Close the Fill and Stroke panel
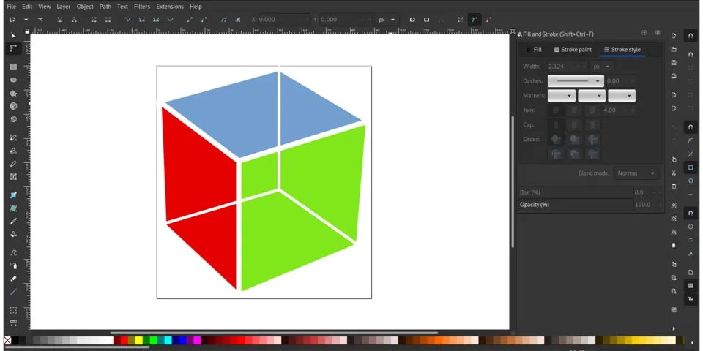 pyautogui.click(x=658, y=33)
